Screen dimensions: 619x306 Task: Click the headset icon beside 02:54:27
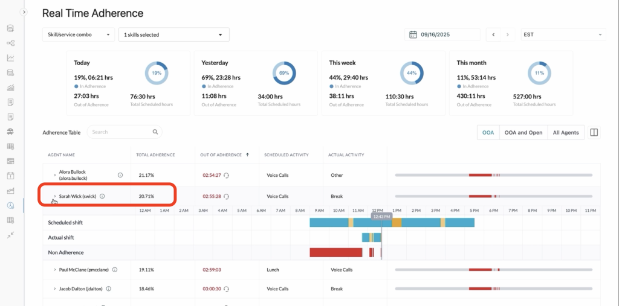[226, 175]
